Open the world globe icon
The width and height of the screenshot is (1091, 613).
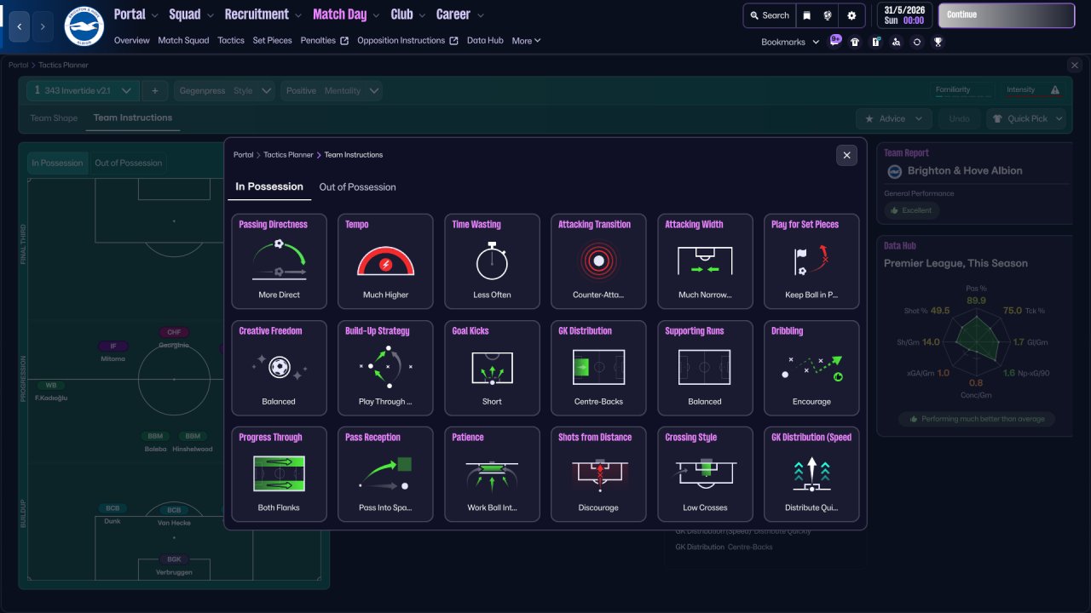[828, 15]
